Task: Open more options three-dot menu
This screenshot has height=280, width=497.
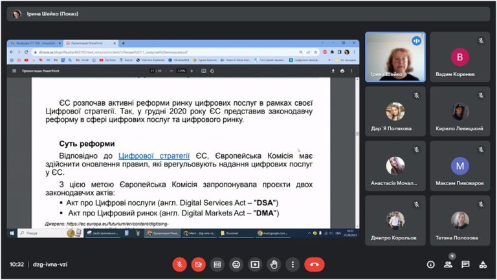Action: pyautogui.click(x=293, y=265)
